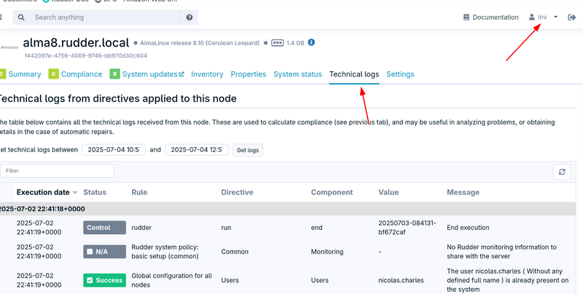The height and width of the screenshot is (294, 583).
Task: Click the Control status badge
Action: (104, 228)
